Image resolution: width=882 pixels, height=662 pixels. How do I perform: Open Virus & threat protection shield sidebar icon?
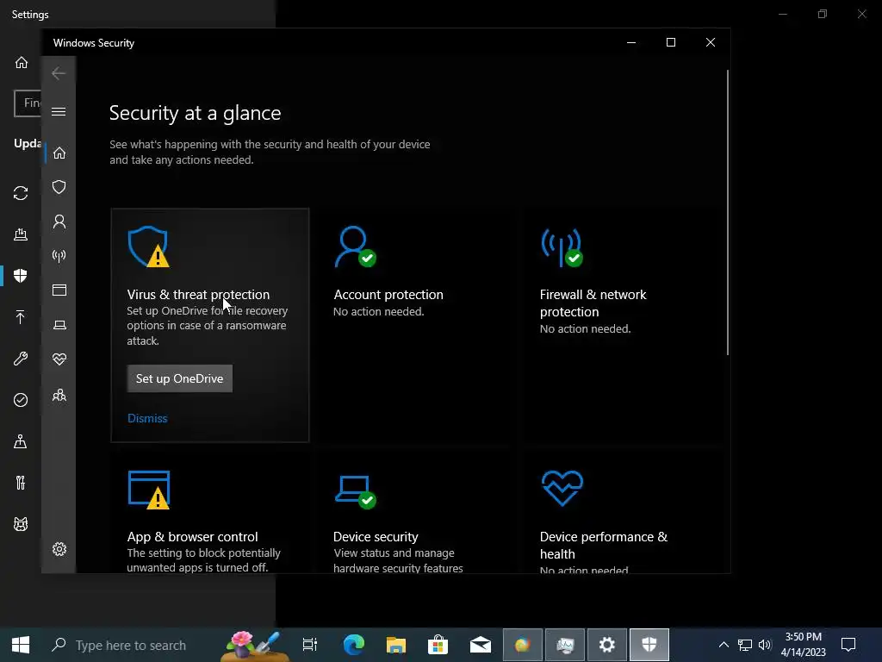[x=59, y=187]
